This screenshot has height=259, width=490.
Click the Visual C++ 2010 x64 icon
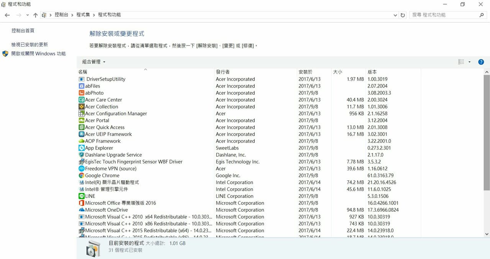pyautogui.click(x=81, y=217)
